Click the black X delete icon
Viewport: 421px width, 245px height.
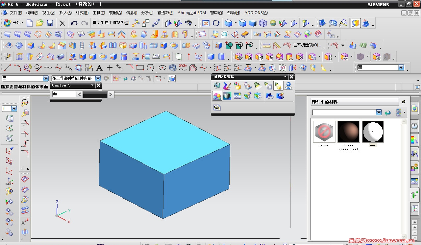click(62, 23)
